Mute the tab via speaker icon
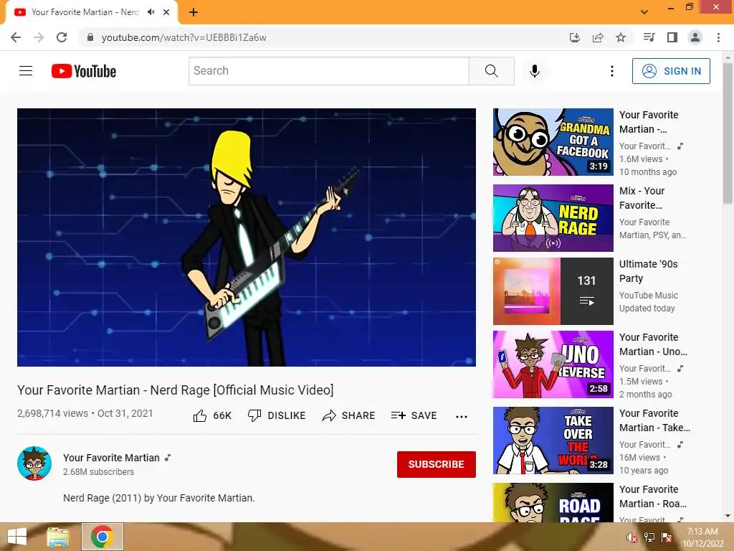This screenshot has height=551, width=734. [151, 12]
